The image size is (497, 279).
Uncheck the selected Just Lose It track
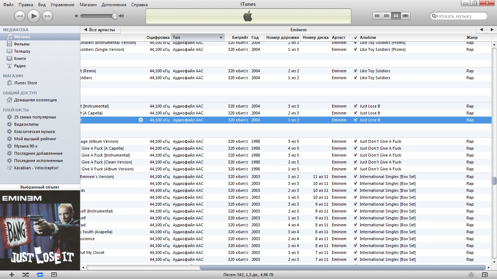click(355, 120)
